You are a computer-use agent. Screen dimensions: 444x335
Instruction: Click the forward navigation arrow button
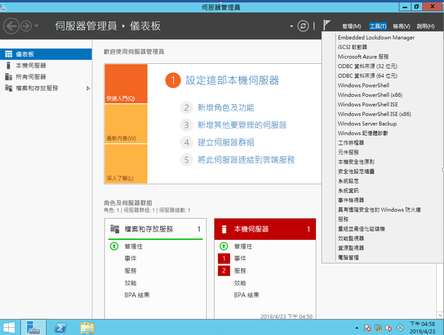click(26, 26)
